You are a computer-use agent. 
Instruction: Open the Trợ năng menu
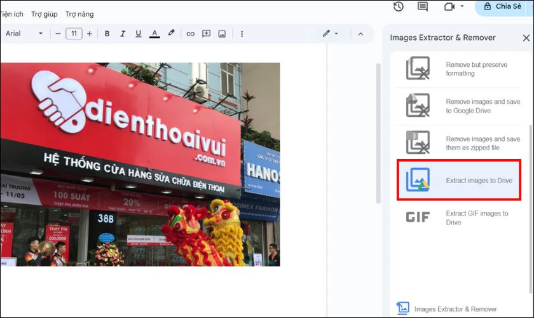click(79, 14)
